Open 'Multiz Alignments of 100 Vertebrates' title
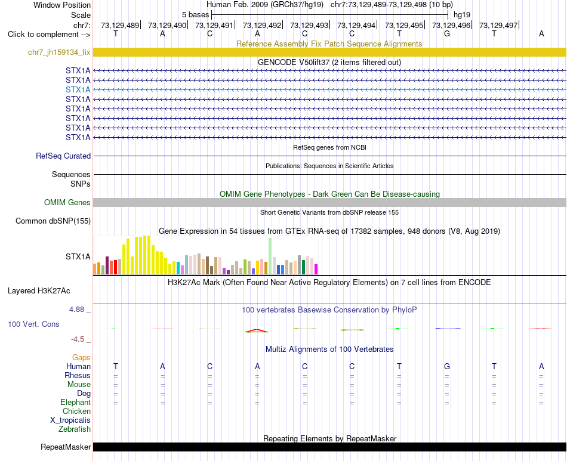The image size is (567, 461). coord(329,349)
